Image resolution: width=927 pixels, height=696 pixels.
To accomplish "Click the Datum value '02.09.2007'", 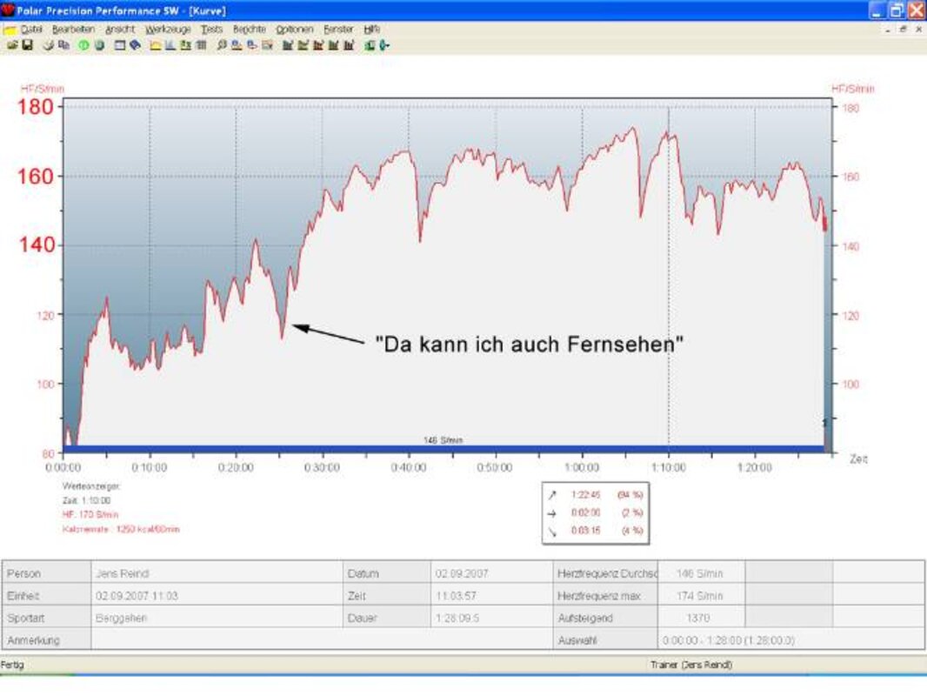I will click(x=491, y=573).
